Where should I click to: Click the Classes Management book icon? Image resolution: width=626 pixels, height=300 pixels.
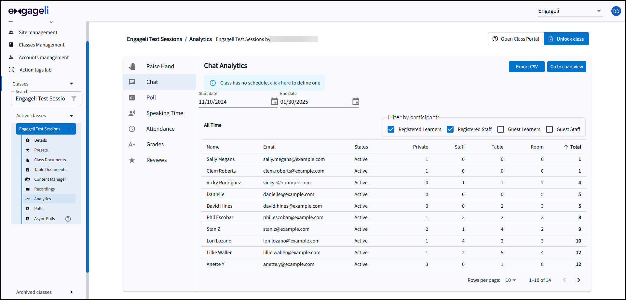(11, 45)
